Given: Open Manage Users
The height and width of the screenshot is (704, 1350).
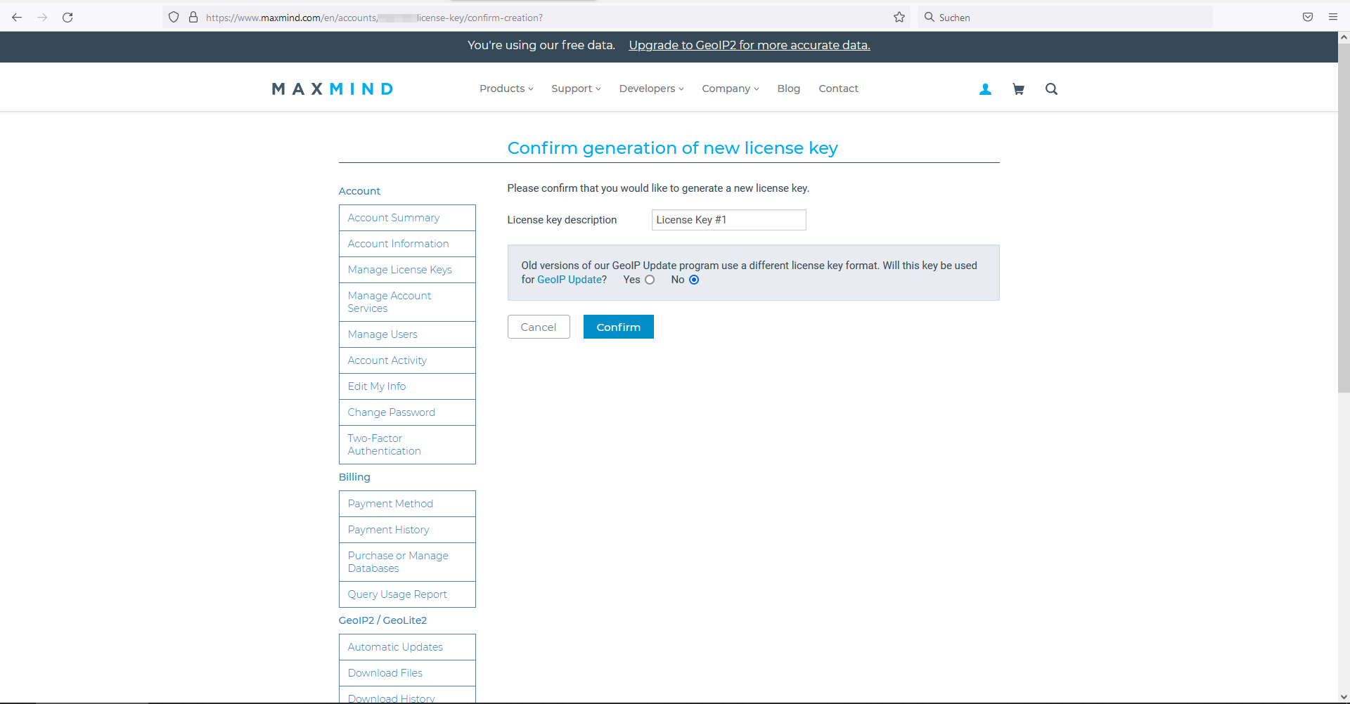Looking at the screenshot, I should click(x=407, y=334).
